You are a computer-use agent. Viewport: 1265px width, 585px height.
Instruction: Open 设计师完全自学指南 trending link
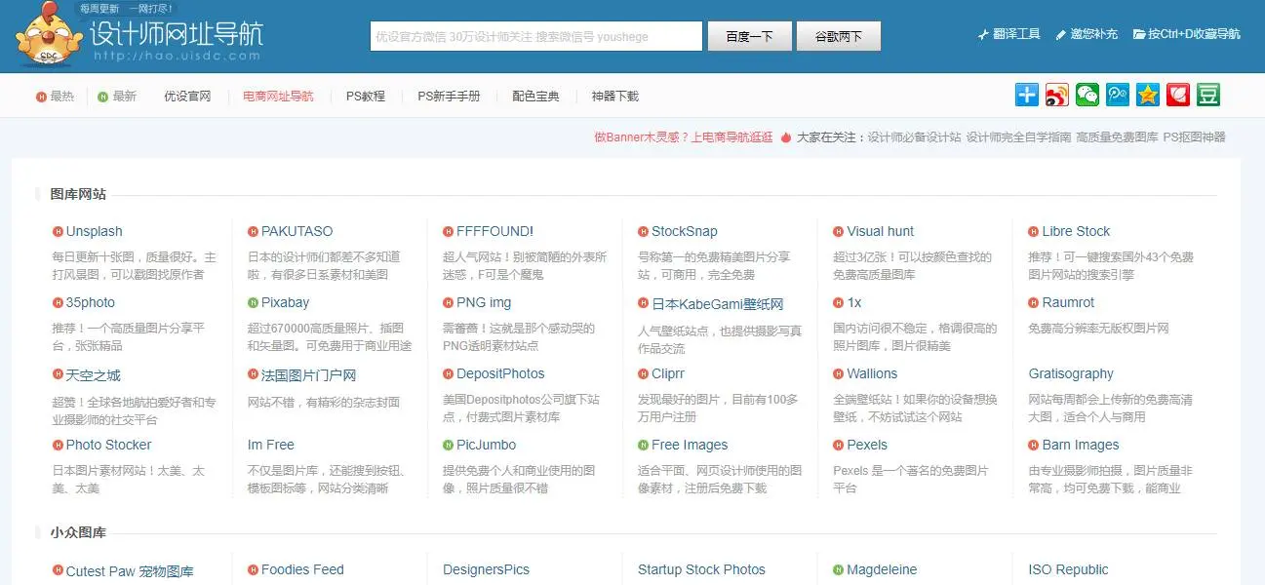1018,137
